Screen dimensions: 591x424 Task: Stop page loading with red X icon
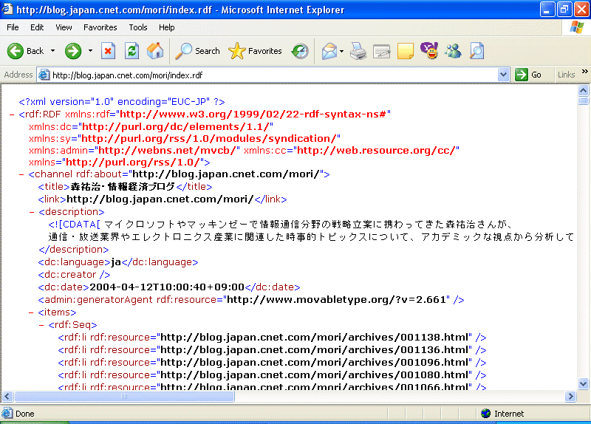(x=108, y=51)
